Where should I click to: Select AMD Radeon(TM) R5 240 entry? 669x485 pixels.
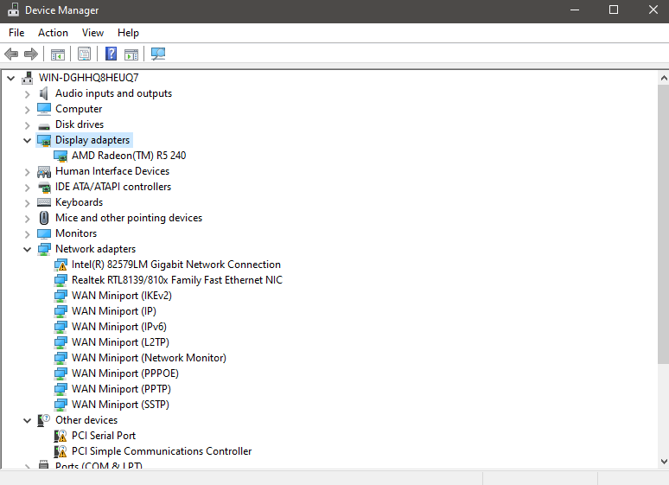tap(129, 156)
